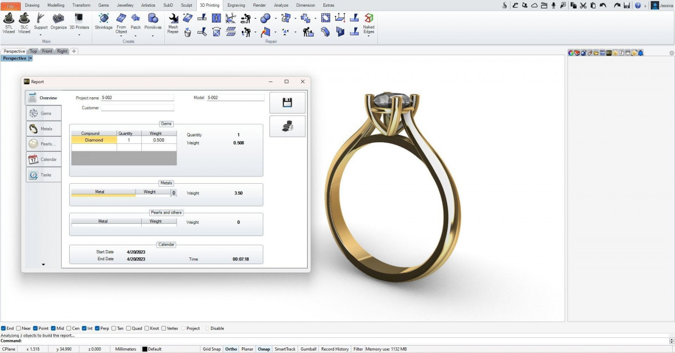The image size is (675, 353).
Task: Open the Gems section in Report
Action: click(x=43, y=114)
